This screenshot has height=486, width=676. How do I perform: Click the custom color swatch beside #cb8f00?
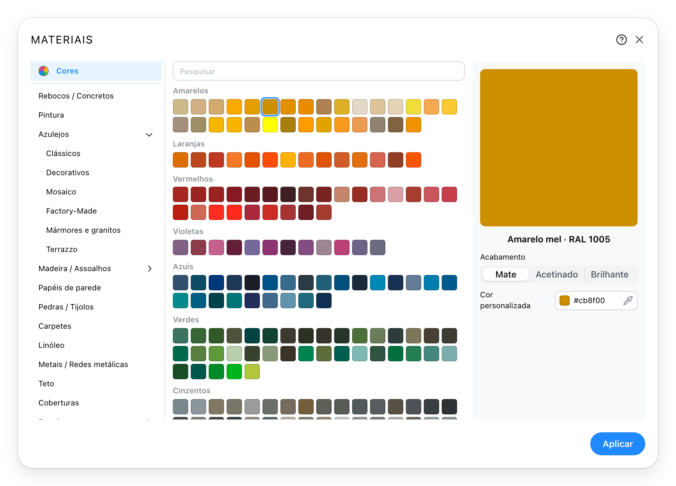[564, 301]
